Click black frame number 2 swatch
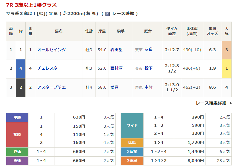The width and height of the screenshot is (236, 168). point(21,87)
